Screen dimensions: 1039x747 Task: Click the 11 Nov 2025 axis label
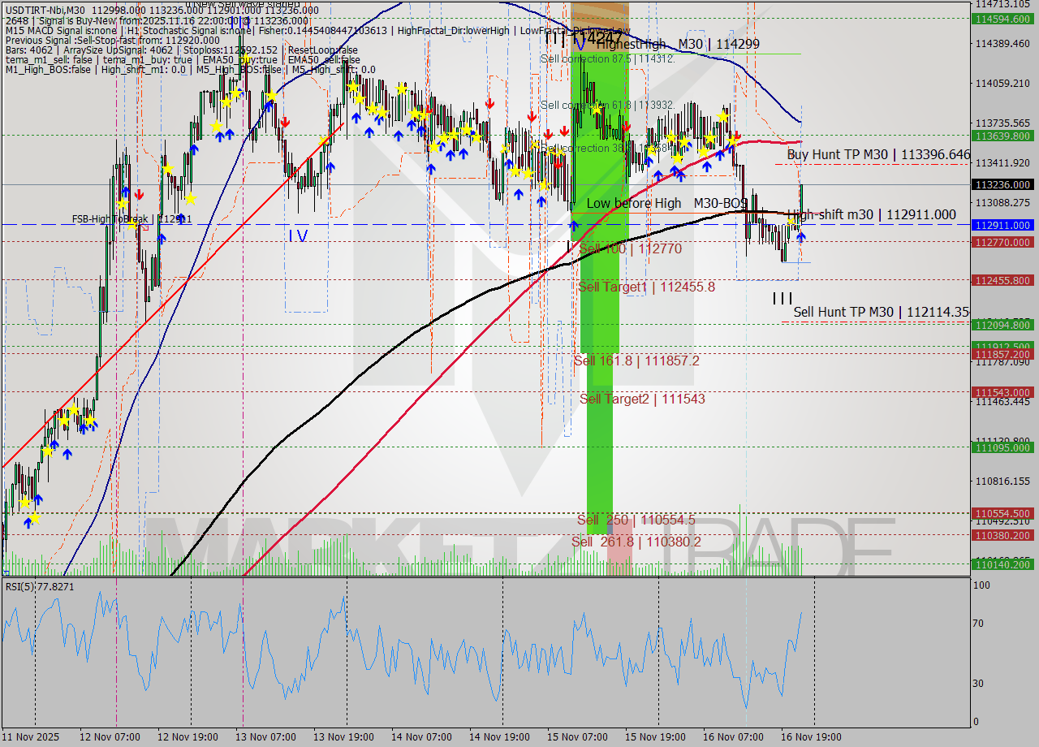(30, 737)
